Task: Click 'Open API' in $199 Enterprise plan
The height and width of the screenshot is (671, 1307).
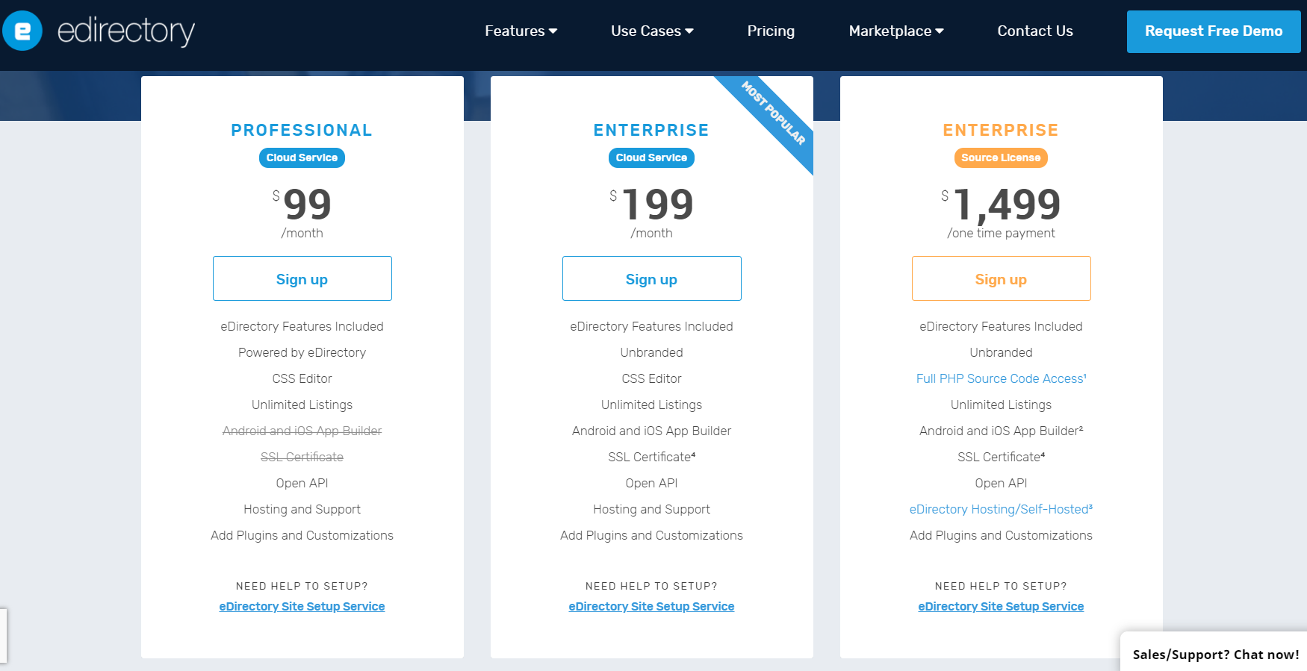Action: point(652,483)
